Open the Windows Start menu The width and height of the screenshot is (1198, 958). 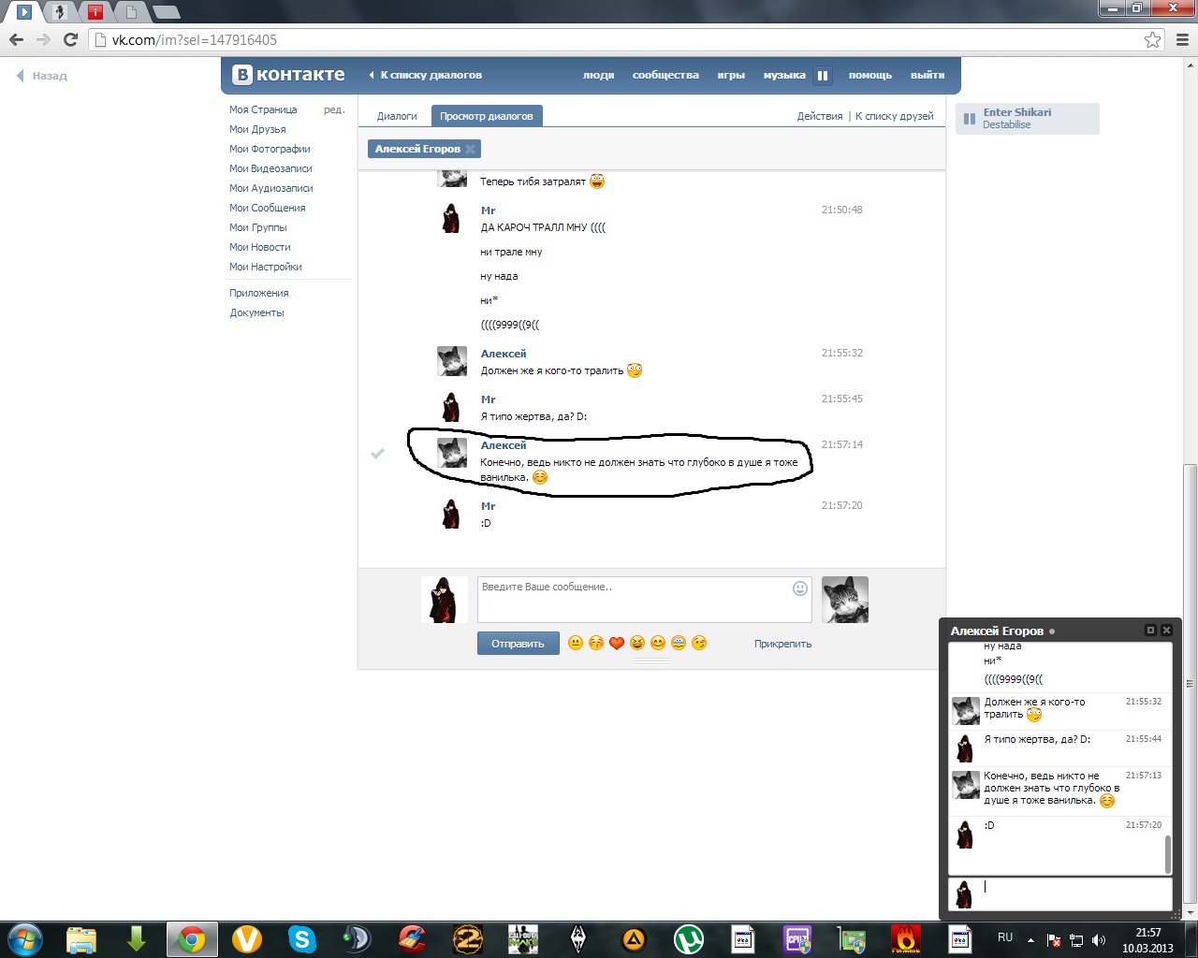pyautogui.click(x=23, y=938)
